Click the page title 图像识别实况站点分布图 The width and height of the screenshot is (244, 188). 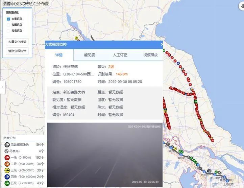coord(26,4)
